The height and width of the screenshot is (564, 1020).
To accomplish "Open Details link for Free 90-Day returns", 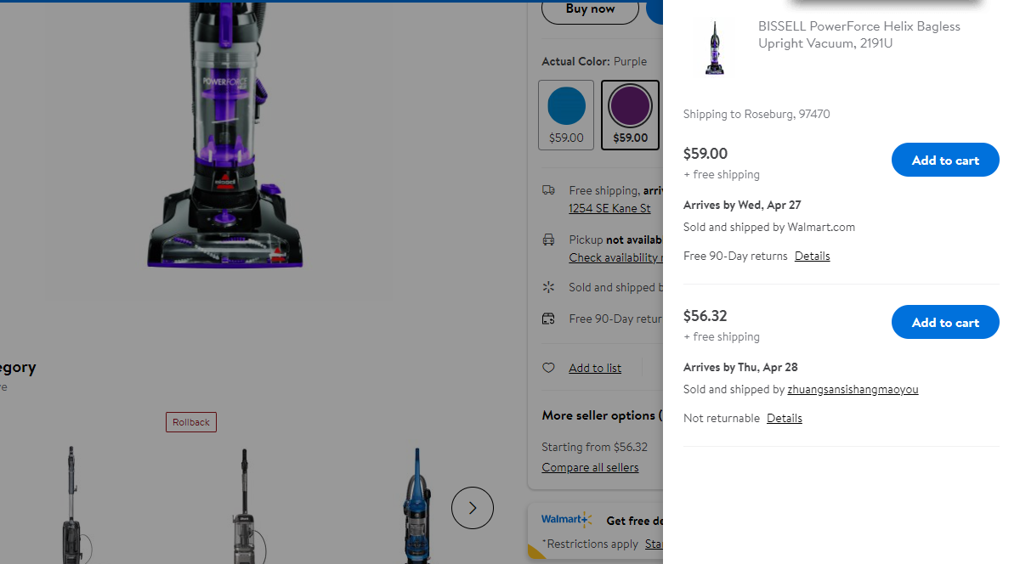I will coord(812,256).
